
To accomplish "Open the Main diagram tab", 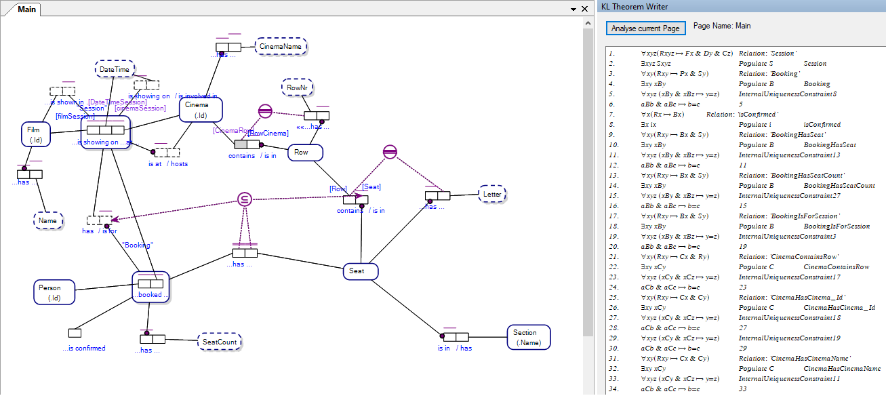I will pyautogui.click(x=27, y=9).
